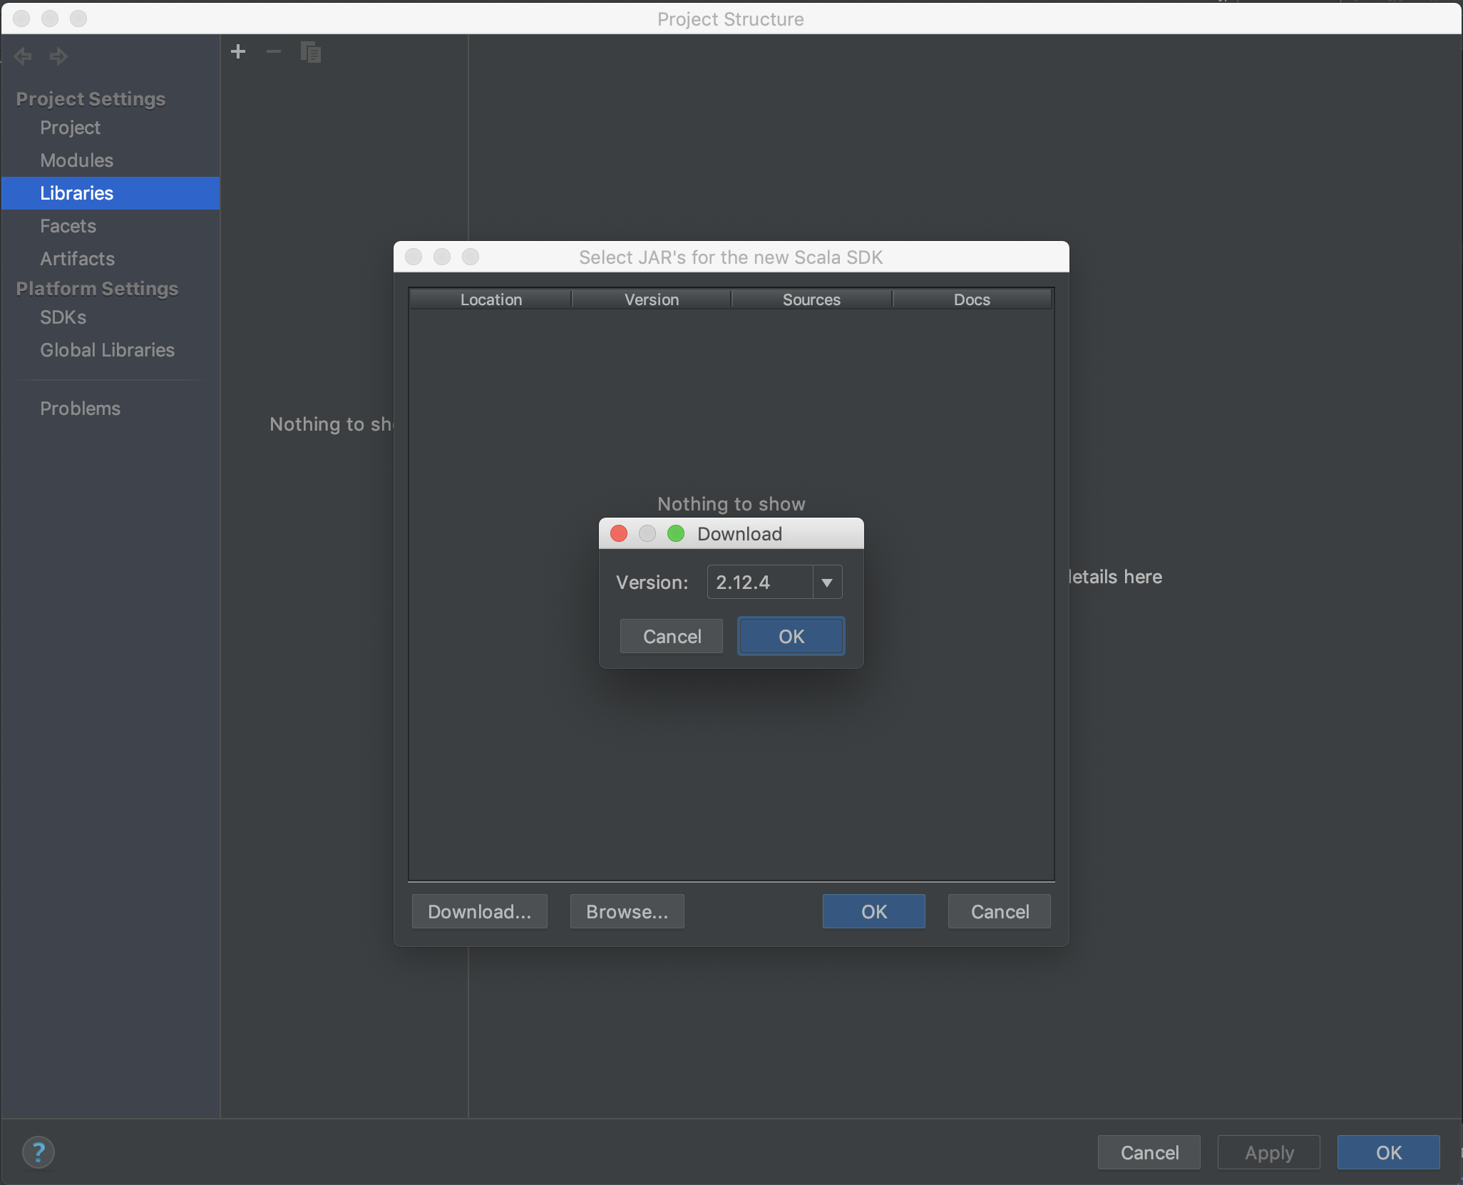Open Artifacts settings
Screen dimensions: 1463x1185
pos(111,259)
